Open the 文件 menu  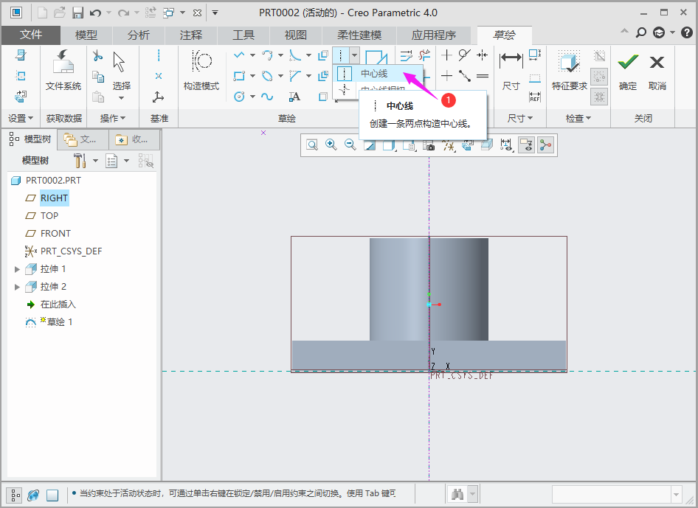[31, 35]
